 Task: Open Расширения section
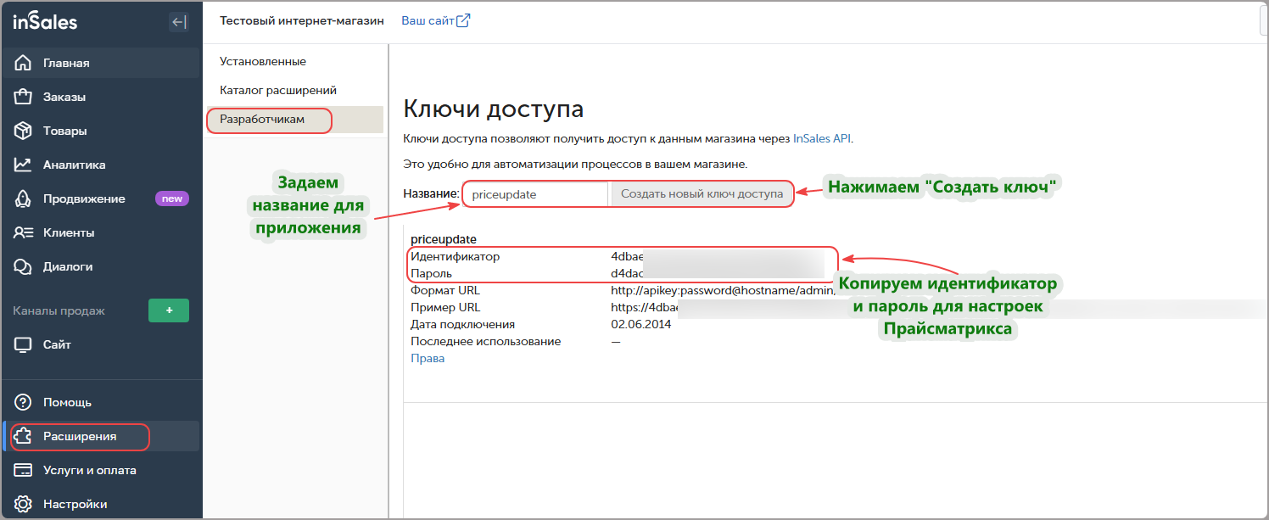click(102, 436)
